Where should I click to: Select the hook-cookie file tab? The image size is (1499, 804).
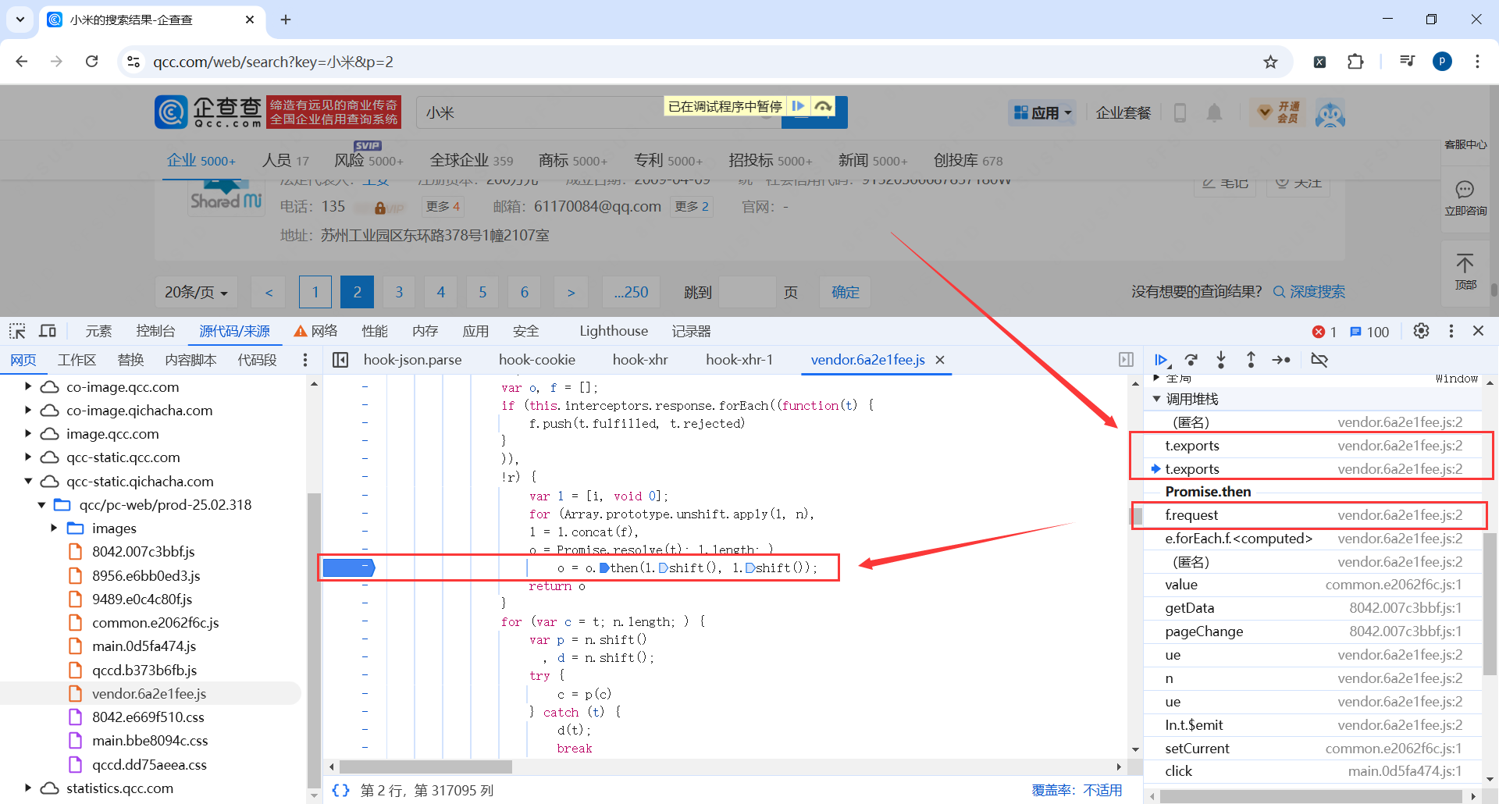[537, 360]
